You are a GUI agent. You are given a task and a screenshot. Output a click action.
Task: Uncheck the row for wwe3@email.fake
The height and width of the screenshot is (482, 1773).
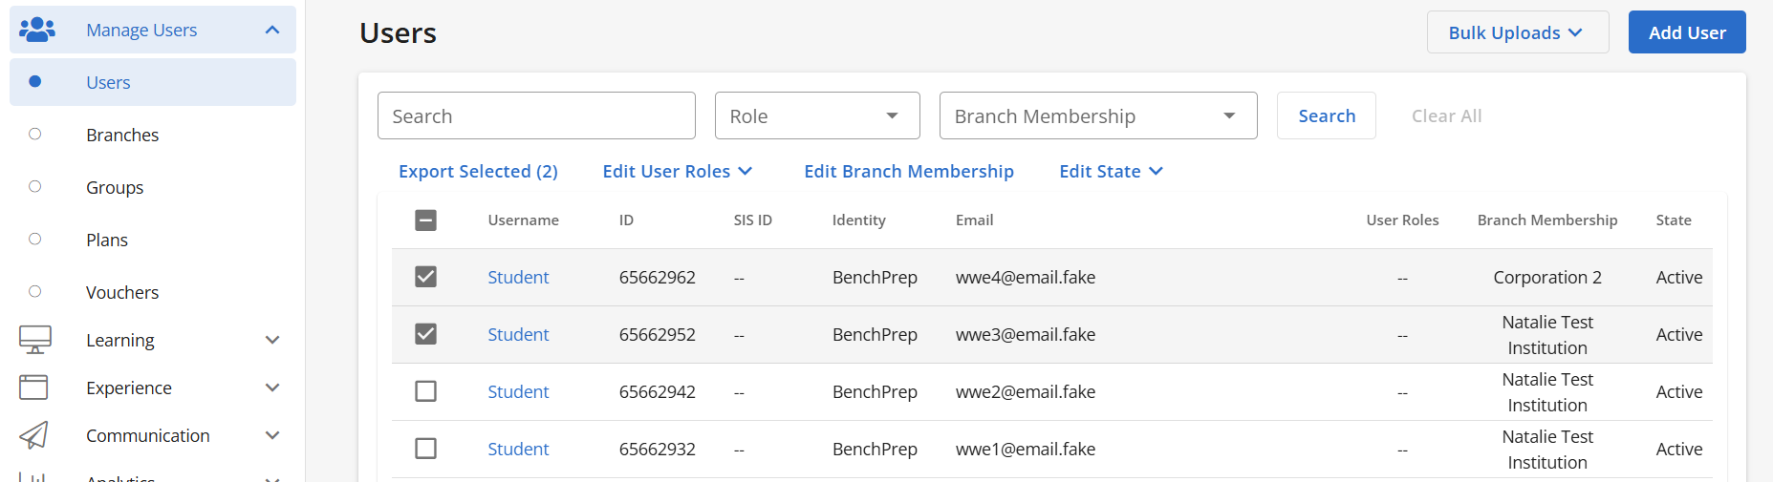tap(426, 334)
